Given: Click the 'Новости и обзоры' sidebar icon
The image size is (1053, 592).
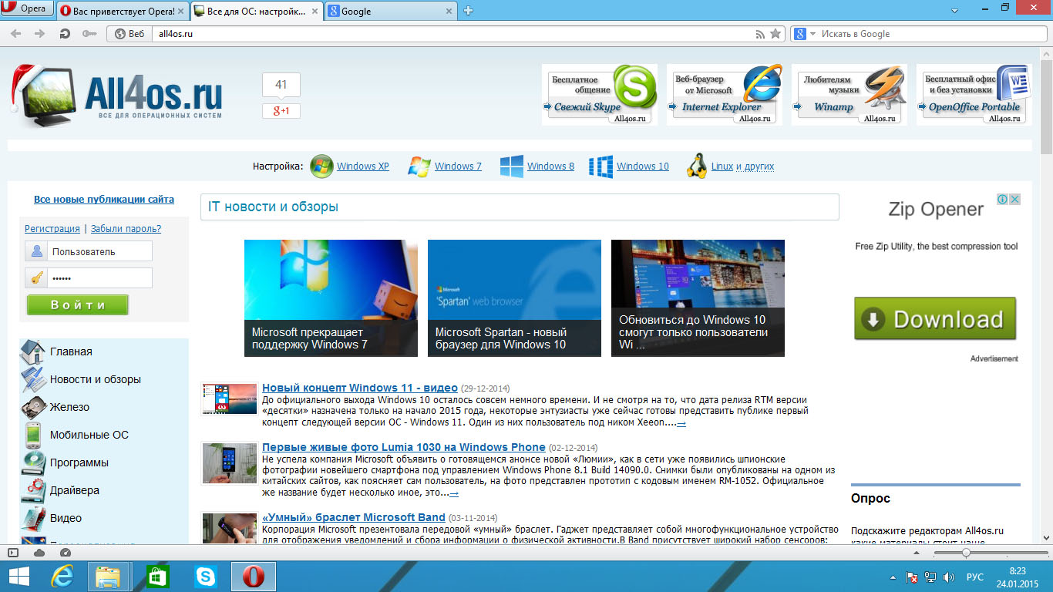Looking at the screenshot, I should pos(33,379).
